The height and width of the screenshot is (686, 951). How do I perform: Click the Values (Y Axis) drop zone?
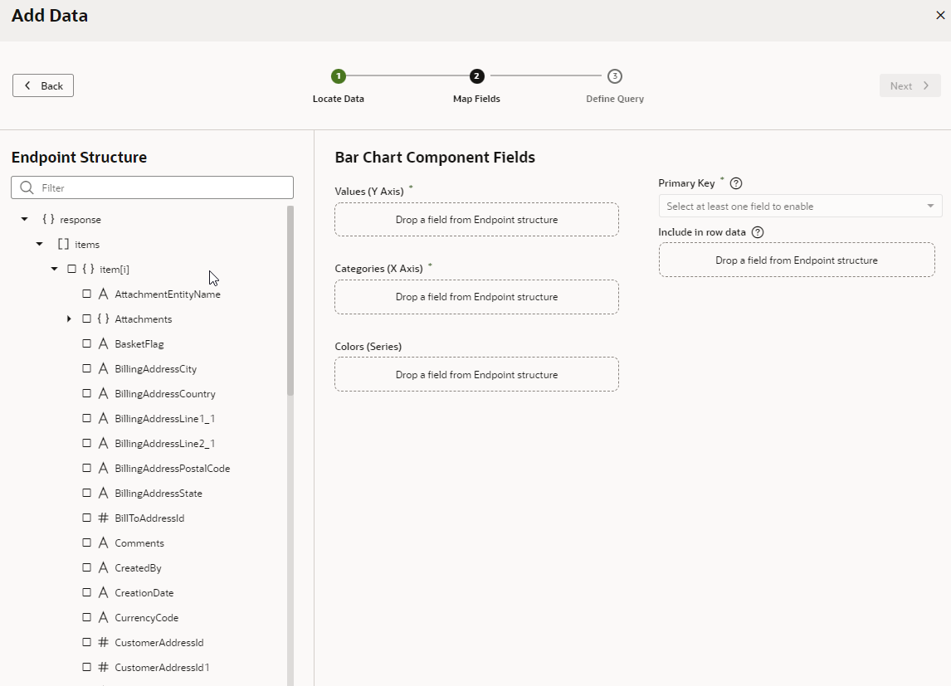pyautogui.click(x=476, y=219)
